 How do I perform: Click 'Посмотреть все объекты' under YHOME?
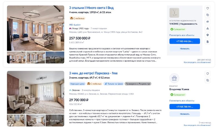pyautogui.click(x=182, y=35)
